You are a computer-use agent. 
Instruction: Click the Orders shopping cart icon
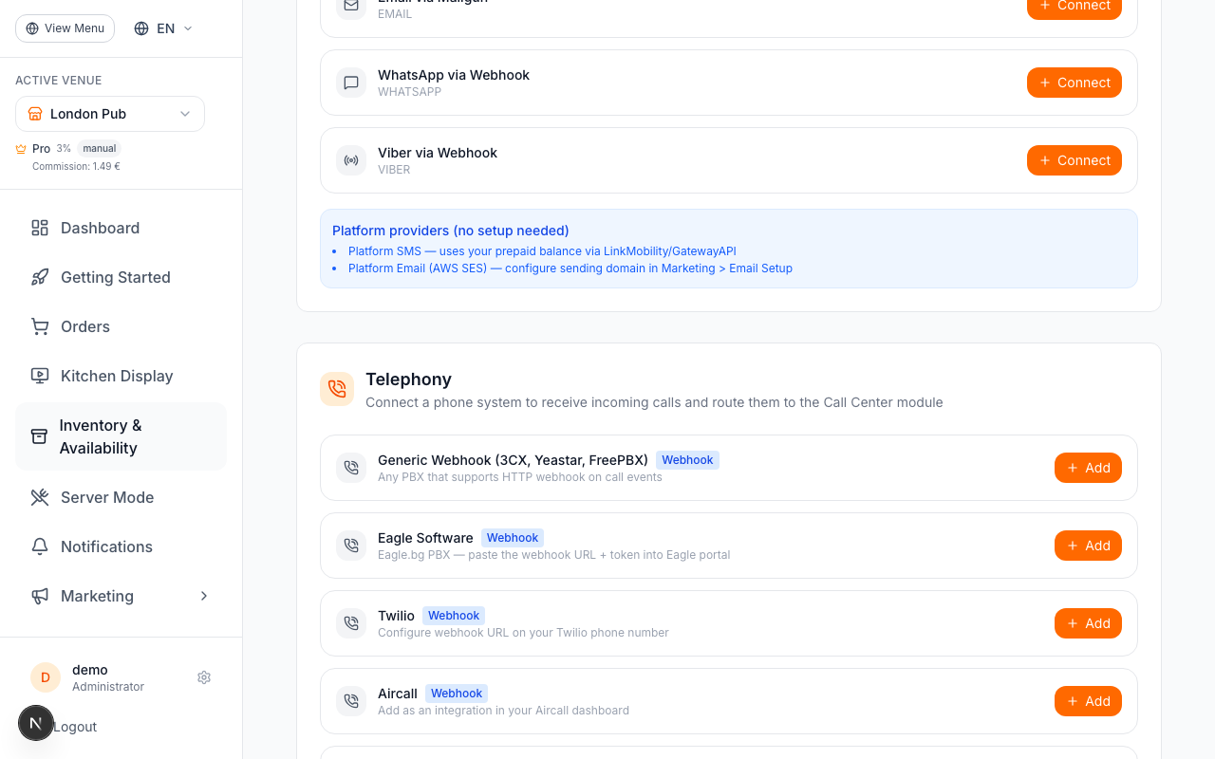pyautogui.click(x=40, y=326)
